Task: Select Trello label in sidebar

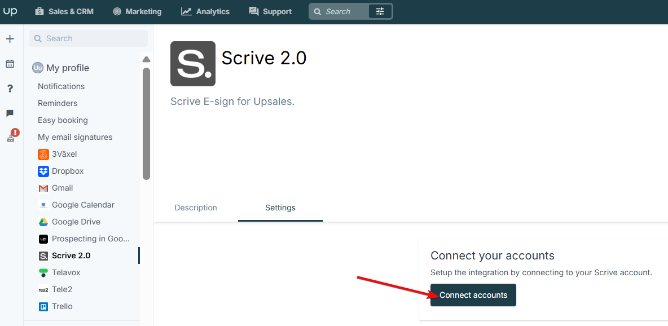Action: (x=62, y=306)
